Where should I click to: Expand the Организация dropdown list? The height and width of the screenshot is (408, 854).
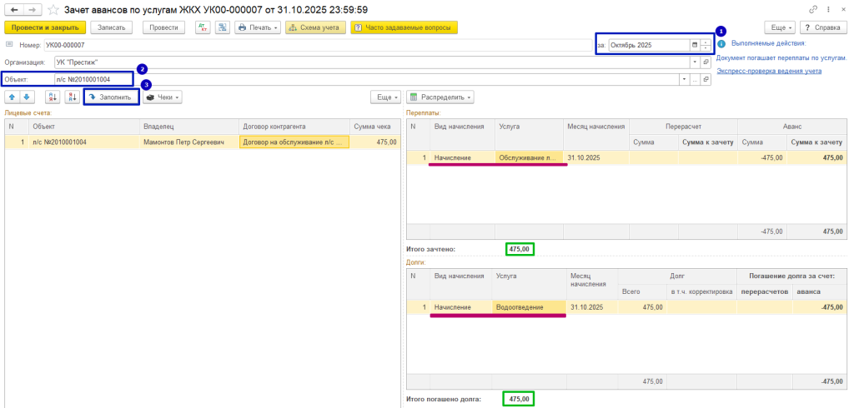tap(694, 62)
